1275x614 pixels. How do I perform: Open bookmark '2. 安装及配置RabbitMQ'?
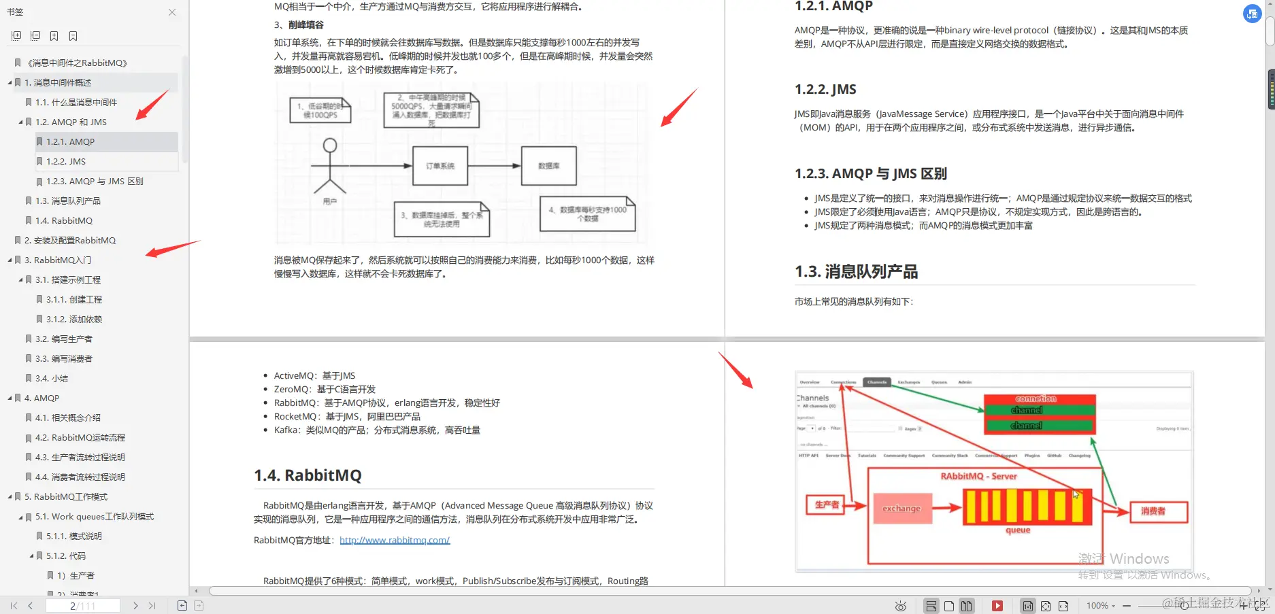click(x=70, y=240)
